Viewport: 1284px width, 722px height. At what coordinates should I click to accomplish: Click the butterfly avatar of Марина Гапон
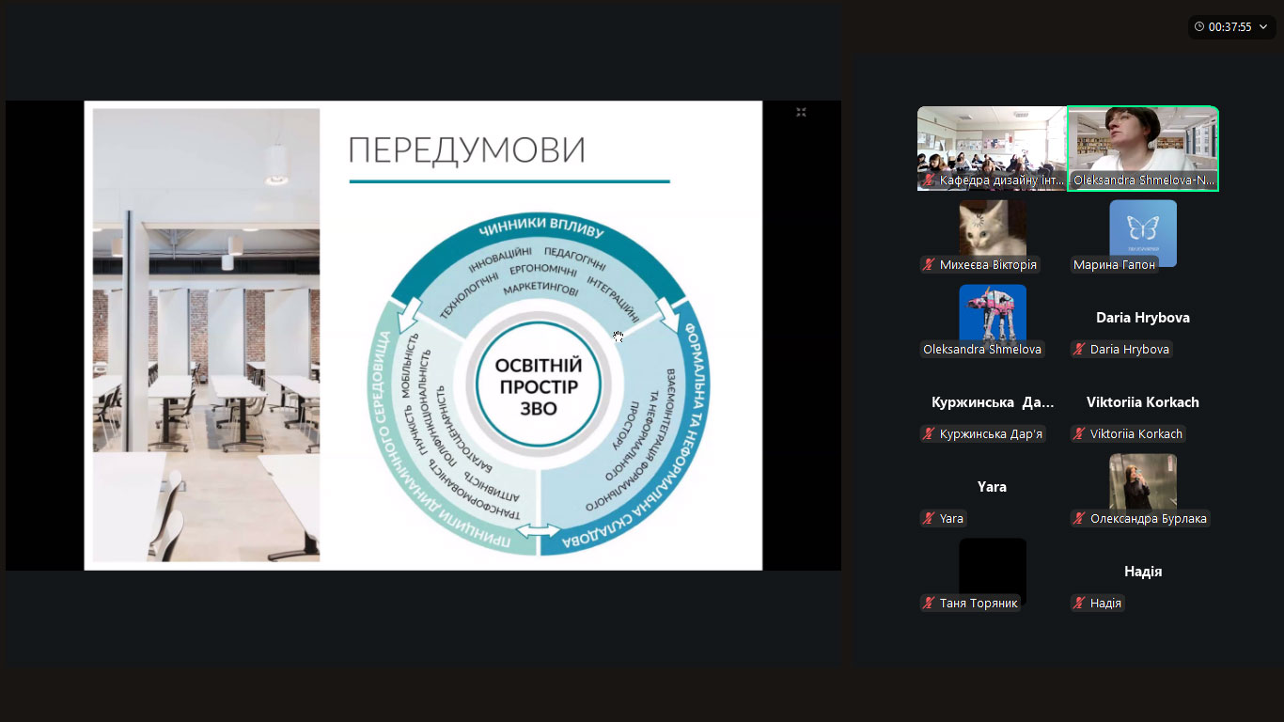(x=1143, y=228)
